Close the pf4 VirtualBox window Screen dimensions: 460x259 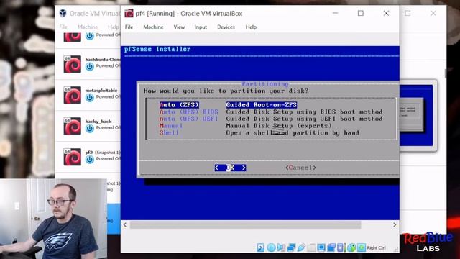click(x=386, y=13)
